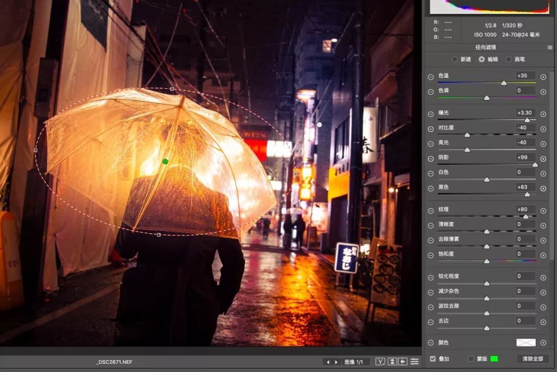The height and width of the screenshot is (372, 557).
Task: Click the swap before/after settings icon
Action: pyautogui.click(x=392, y=362)
